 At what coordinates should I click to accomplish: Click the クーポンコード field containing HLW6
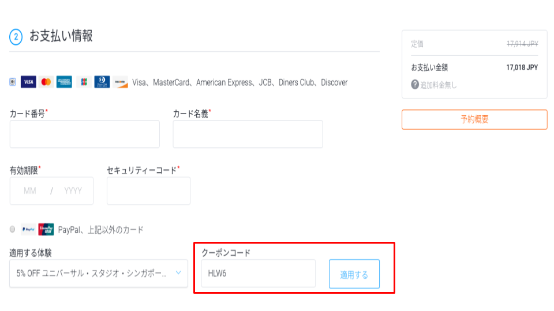259,274
